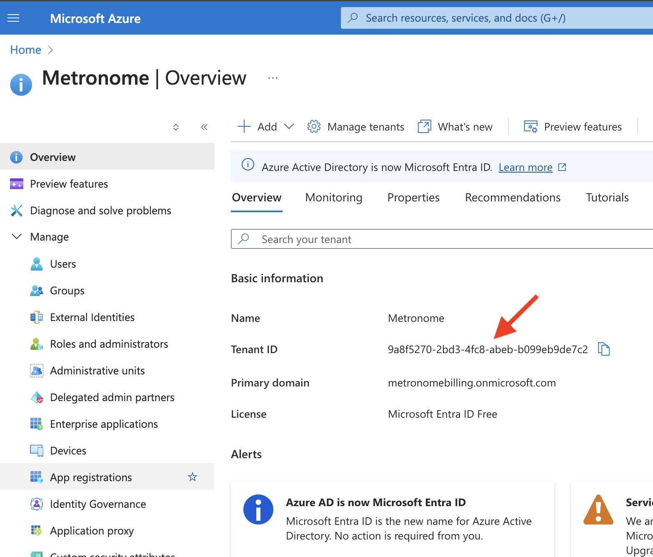Favorite App registrations with the star

pos(192,477)
